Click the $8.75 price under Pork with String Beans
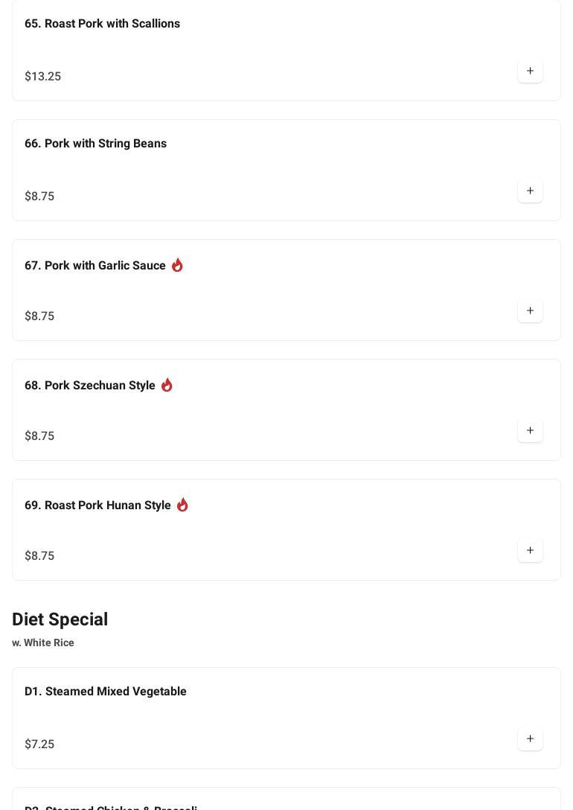573x810 pixels. pyautogui.click(x=39, y=197)
